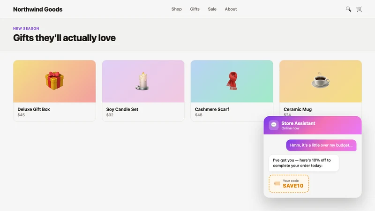Click the Store Assistant header title
The height and width of the screenshot is (211, 375).
tap(298, 123)
